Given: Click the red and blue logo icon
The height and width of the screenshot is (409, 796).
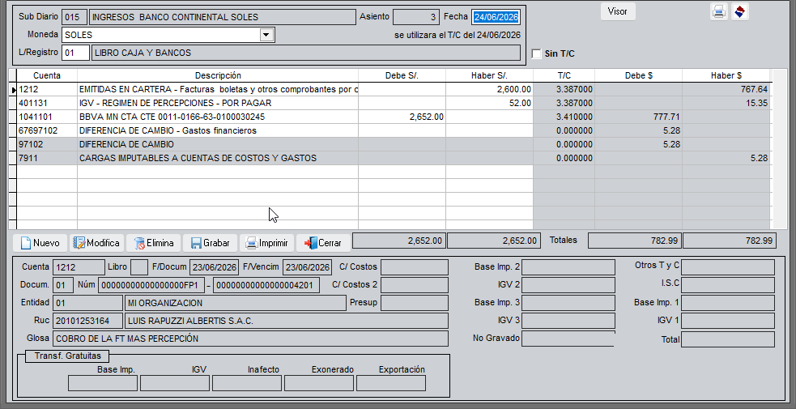Looking at the screenshot, I should click(x=740, y=11).
